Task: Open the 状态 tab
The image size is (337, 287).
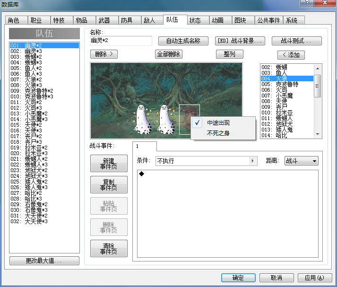Action: point(198,20)
